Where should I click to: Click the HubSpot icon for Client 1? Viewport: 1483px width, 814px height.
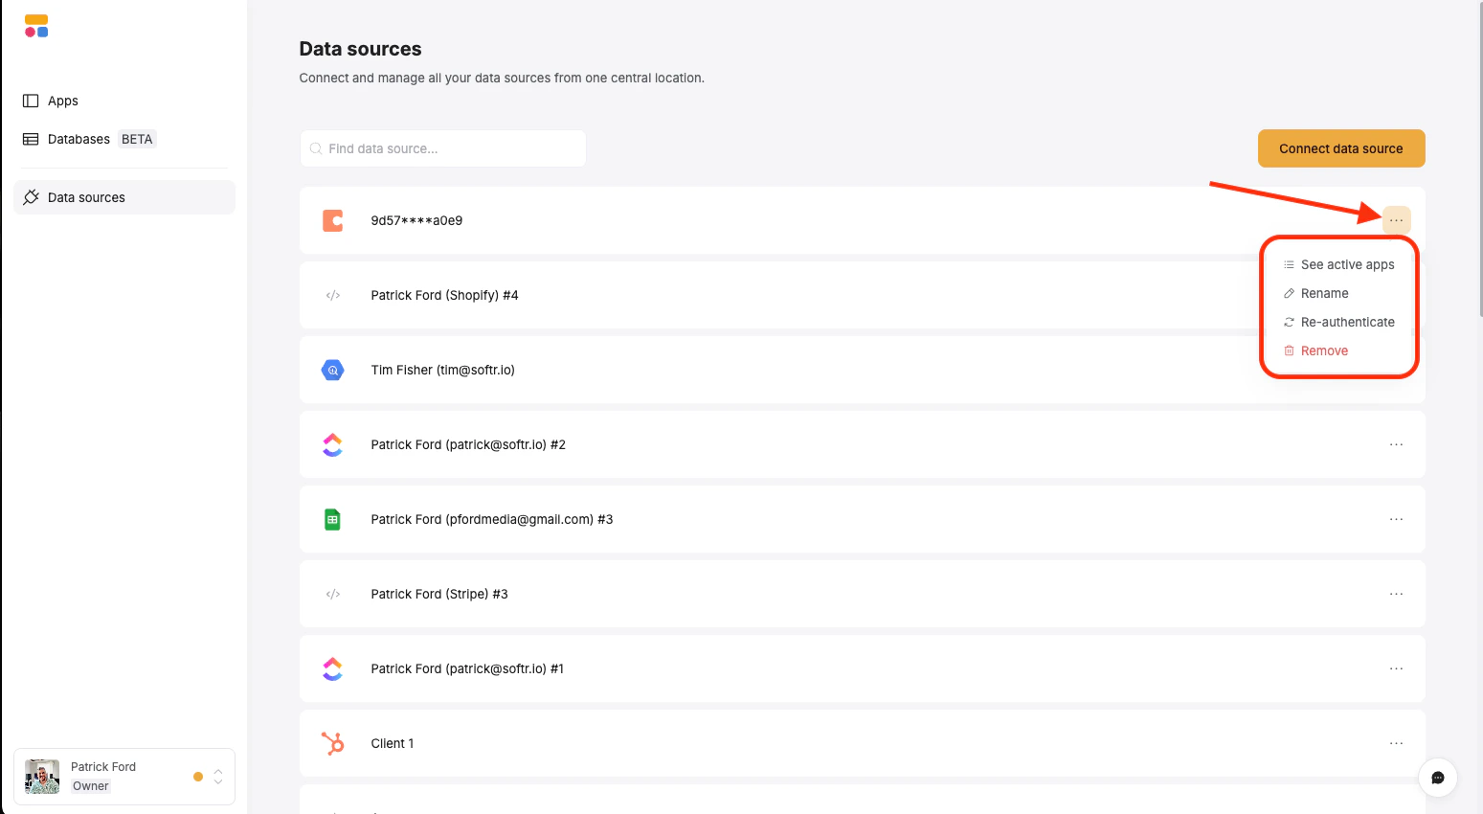(x=332, y=743)
